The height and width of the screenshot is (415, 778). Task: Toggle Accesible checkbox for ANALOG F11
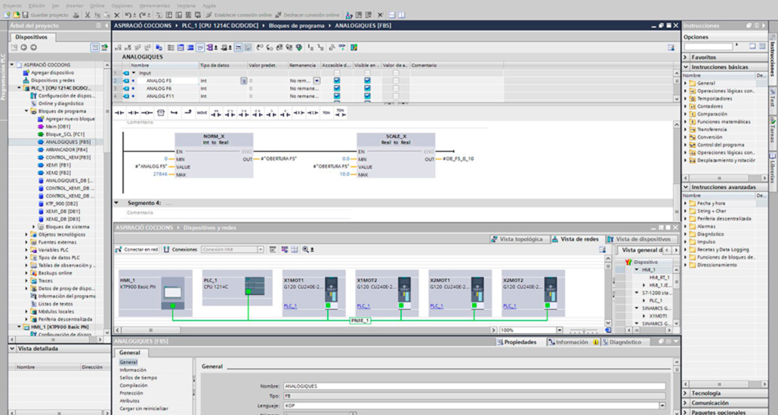(x=337, y=97)
